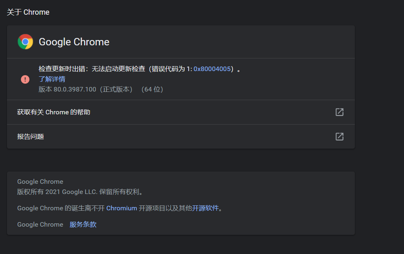Click the Google Chrome logo icon
Viewport: 404px width, 254px height.
(25, 42)
